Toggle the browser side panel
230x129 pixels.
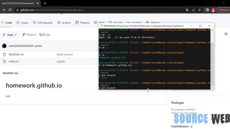click(207, 10)
